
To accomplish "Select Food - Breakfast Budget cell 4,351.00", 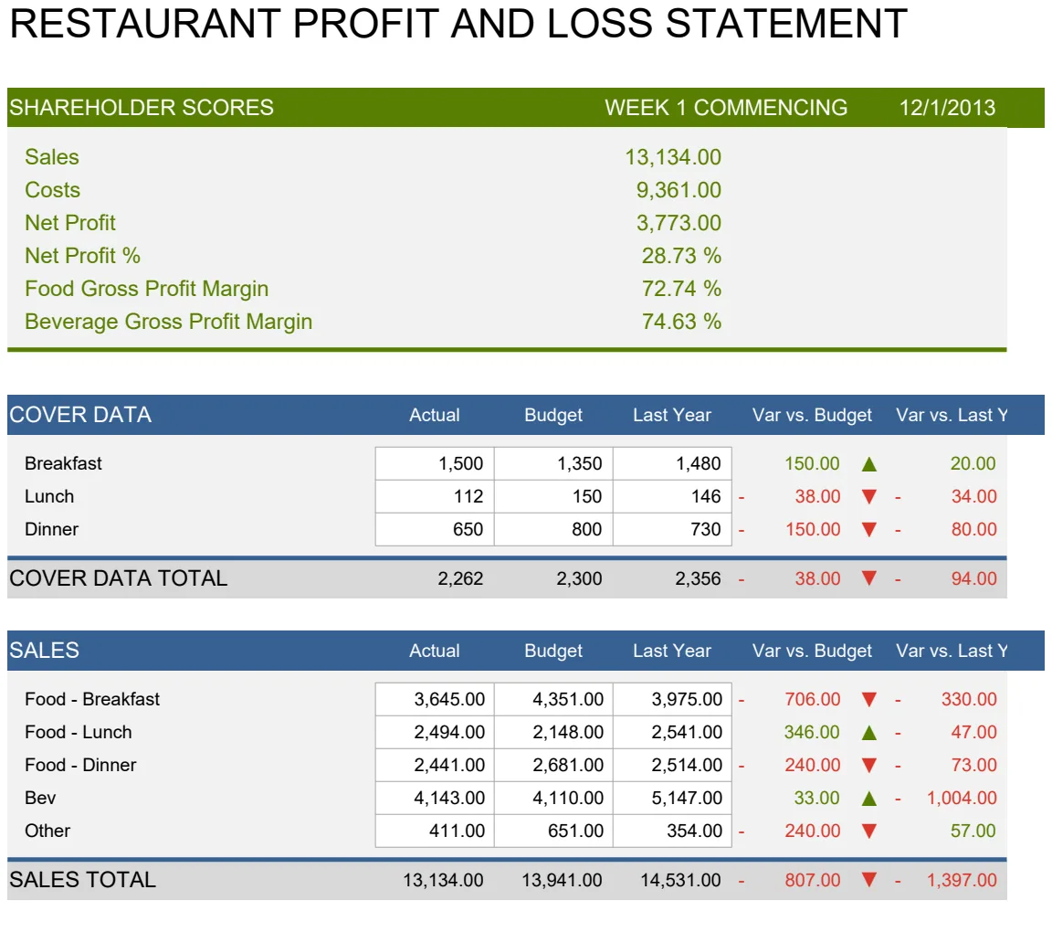I will tap(553, 699).
